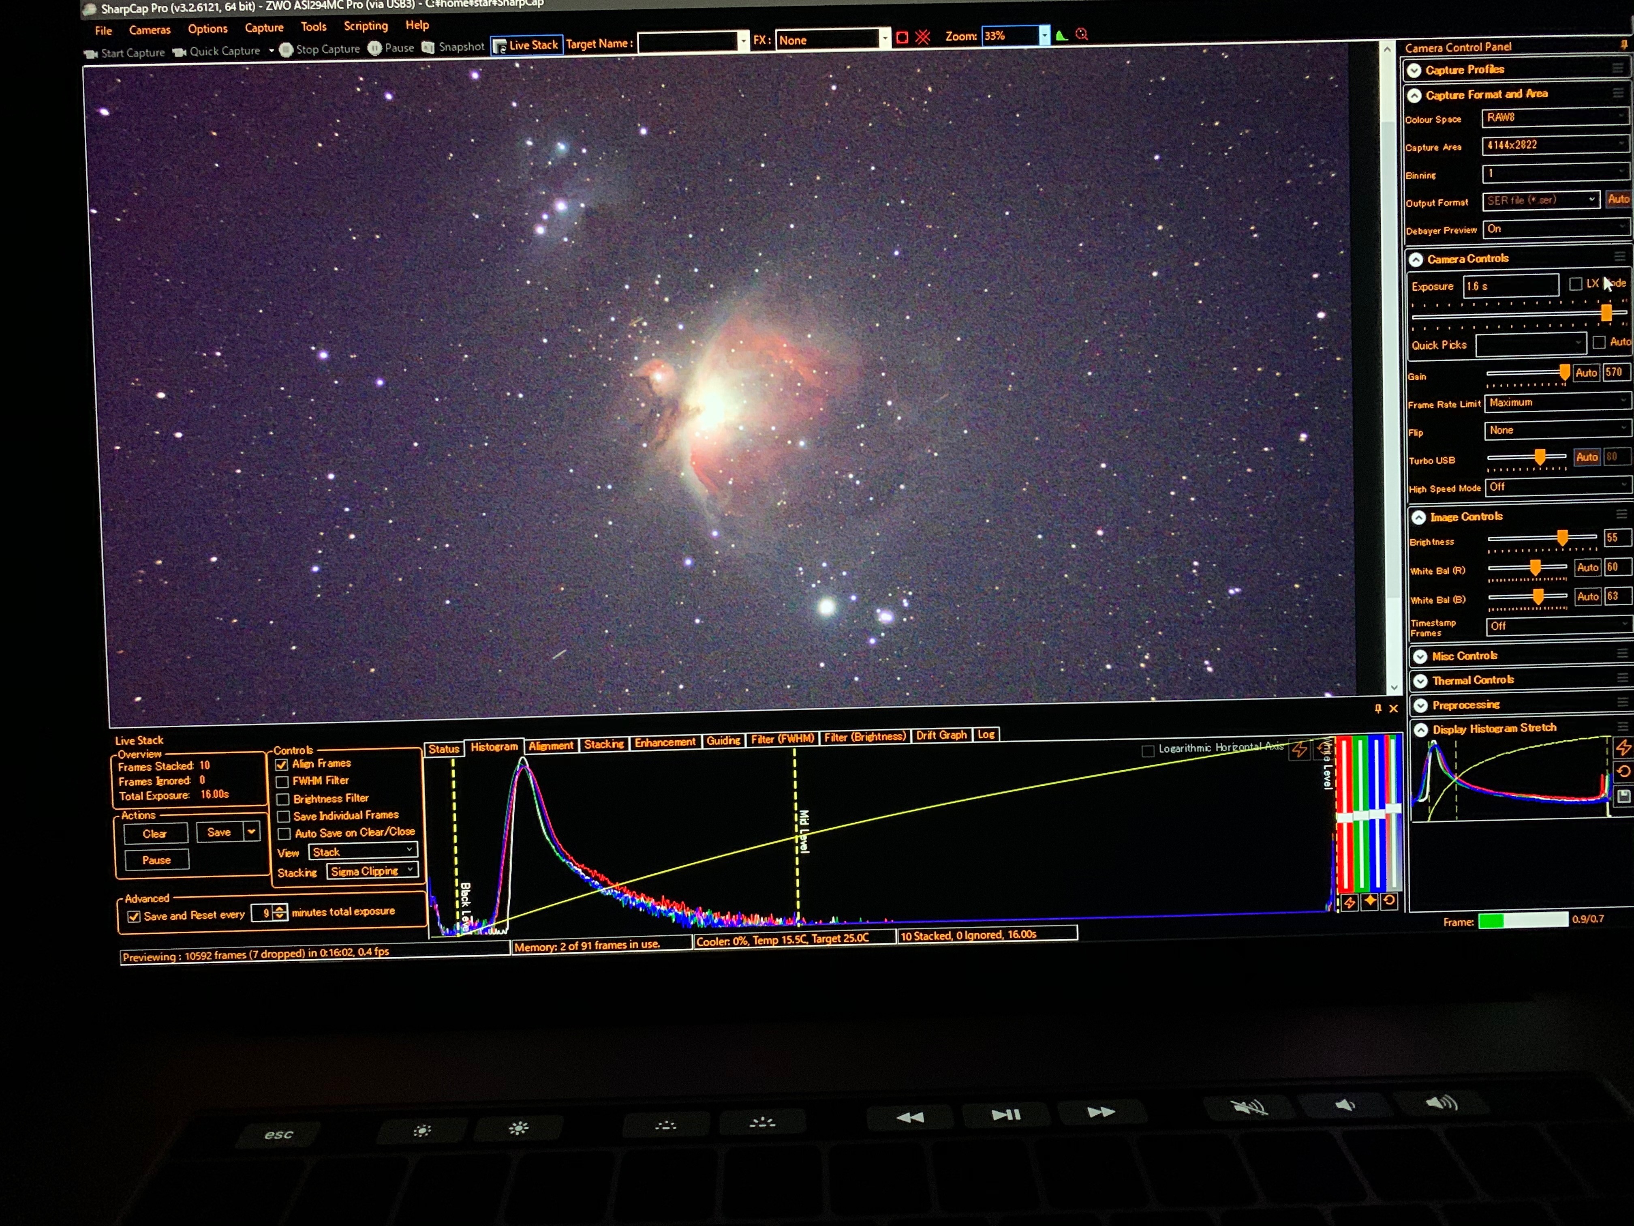Disable the Align Frames checkbox
1634x1226 pixels.
[281, 765]
